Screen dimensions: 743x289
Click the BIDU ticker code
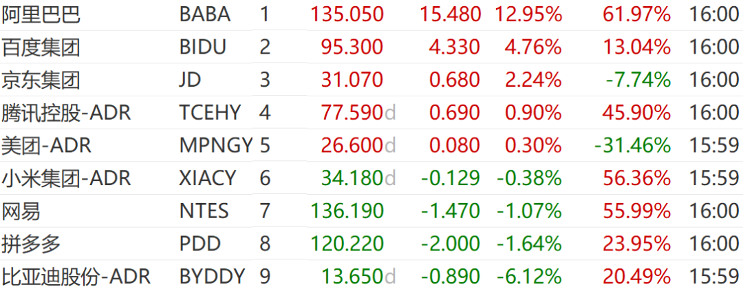click(203, 47)
